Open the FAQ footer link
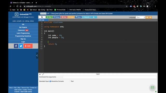This screenshot has width=166, height=93. 15,88
